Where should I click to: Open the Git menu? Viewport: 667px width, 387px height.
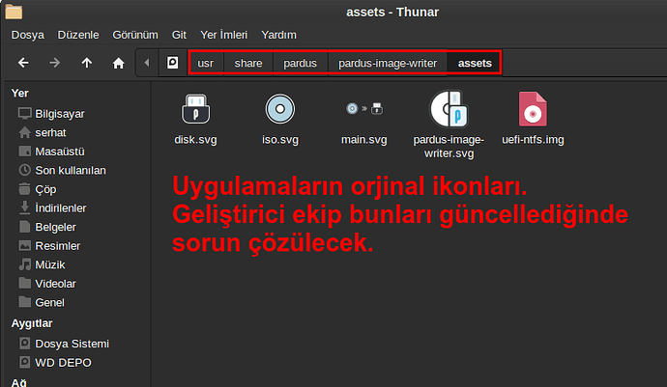[x=179, y=35]
